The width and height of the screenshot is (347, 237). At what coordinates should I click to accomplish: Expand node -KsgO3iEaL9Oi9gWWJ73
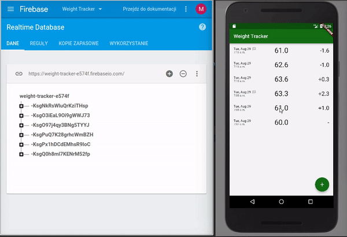coord(21,116)
